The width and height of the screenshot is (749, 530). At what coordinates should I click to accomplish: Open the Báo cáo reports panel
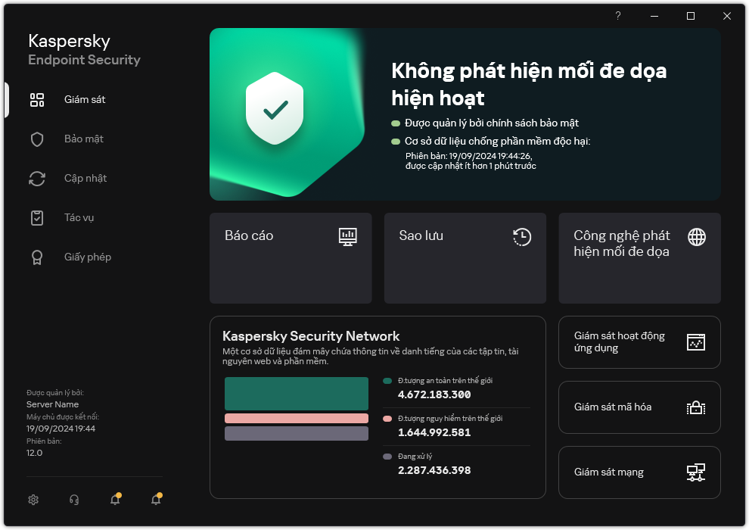[x=291, y=258]
